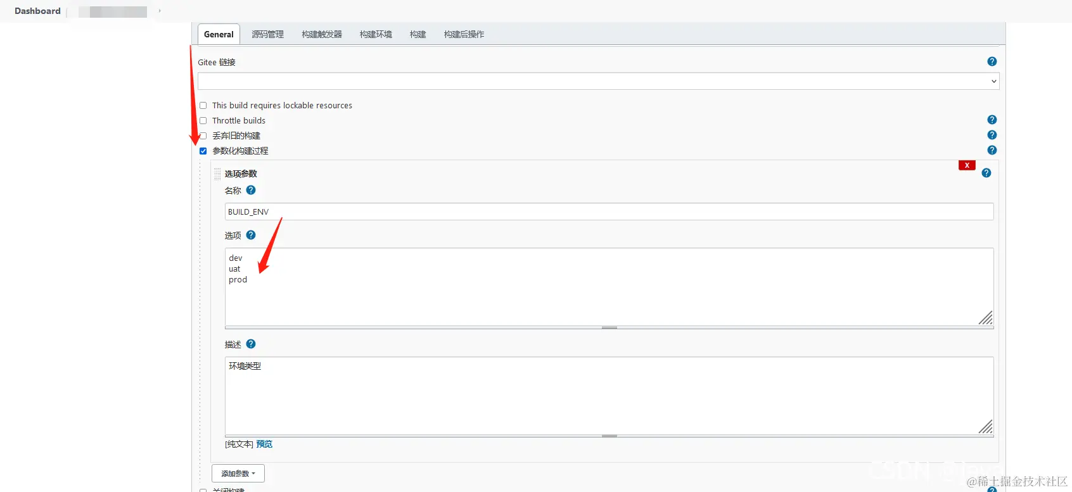
Task: Click the 'prod' option line
Action: [238, 280]
